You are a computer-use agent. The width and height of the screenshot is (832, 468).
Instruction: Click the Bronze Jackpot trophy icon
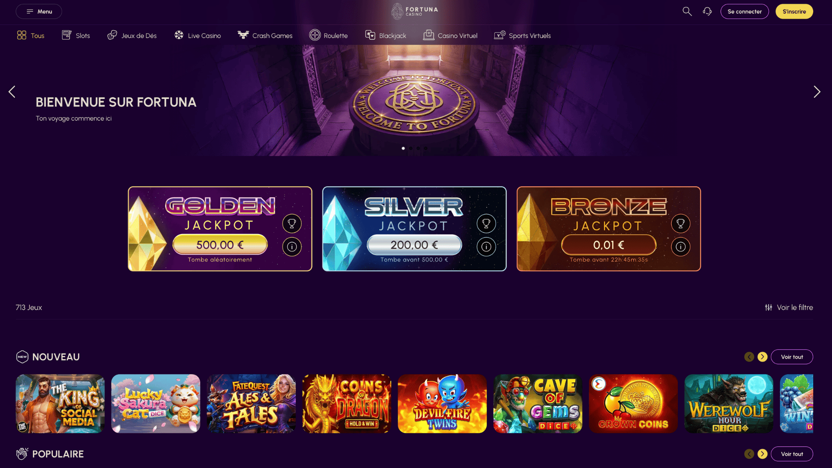680,224
